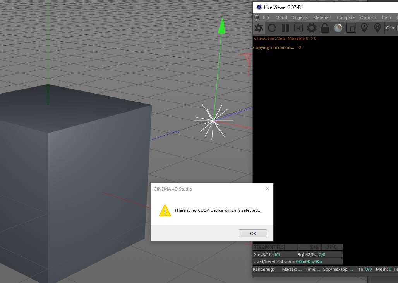Image resolution: width=398 pixels, height=283 pixels.
Task: Click the Rgb32/64 texture count
Action: [x=311, y=254]
